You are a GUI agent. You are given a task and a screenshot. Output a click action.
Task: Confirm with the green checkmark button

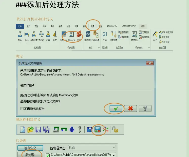[116, 108]
